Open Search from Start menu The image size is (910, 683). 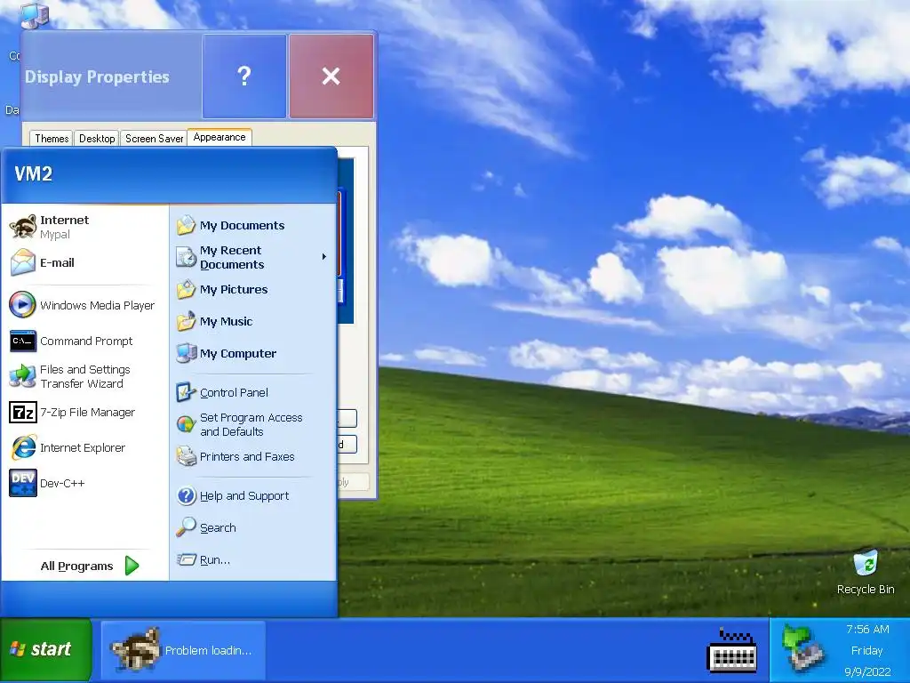252,528
